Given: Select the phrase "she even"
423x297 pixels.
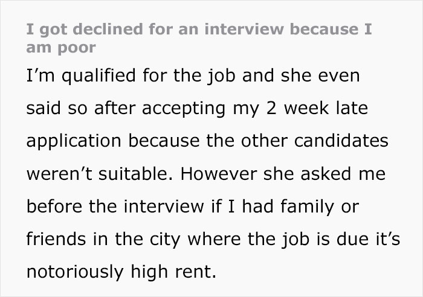Looking at the screenshot, I should click(x=320, y=75).
